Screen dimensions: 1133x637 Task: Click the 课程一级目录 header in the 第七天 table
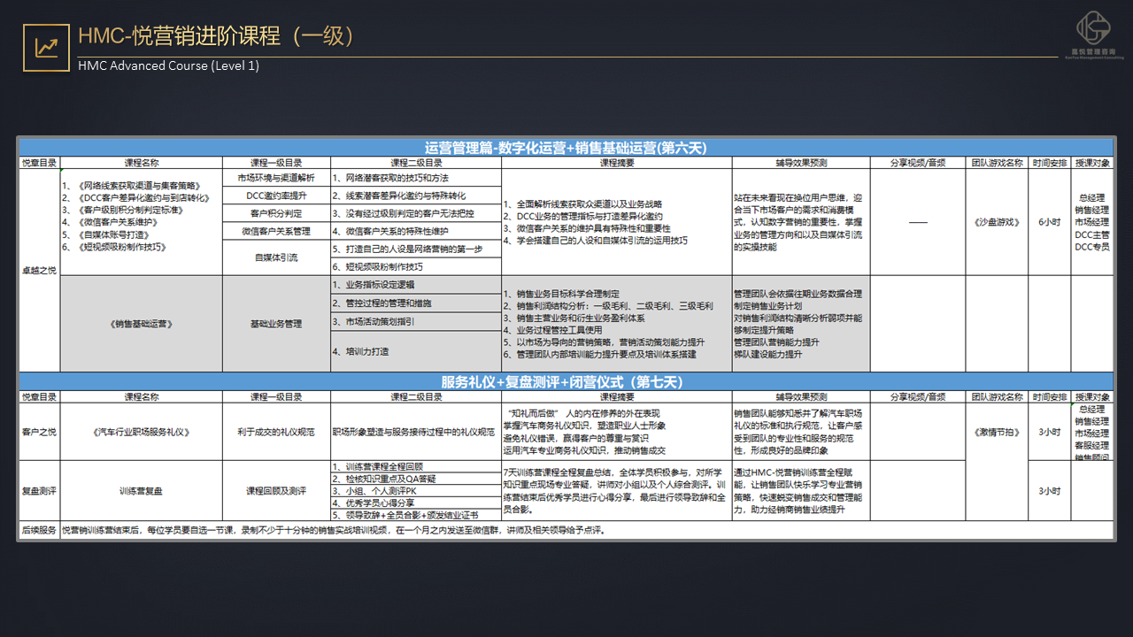click(276, 397)
